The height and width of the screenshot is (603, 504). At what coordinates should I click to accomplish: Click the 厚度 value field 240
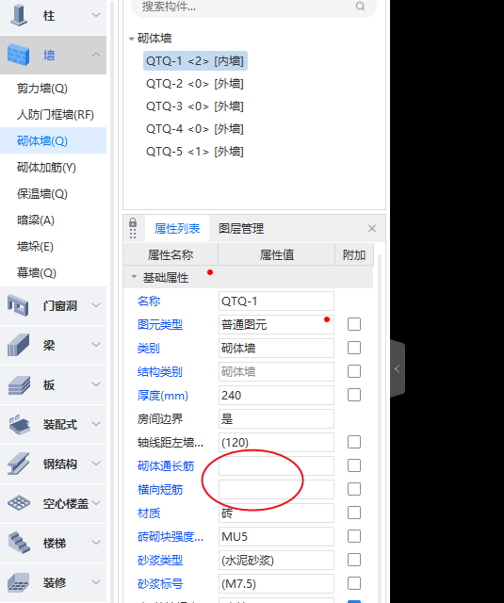point(276,395)
